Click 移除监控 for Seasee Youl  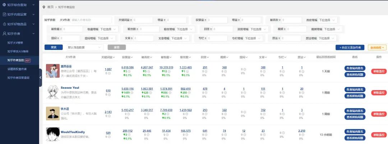tap(379, 93)
